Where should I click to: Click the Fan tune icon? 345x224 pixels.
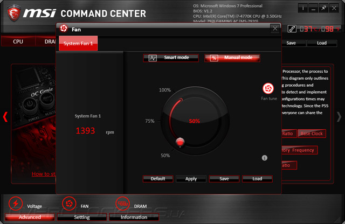point(268,88)
